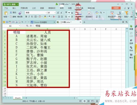Open the 页面布局 Page Layout tab
Screen dimensions: 137x105
pos(24,8)
